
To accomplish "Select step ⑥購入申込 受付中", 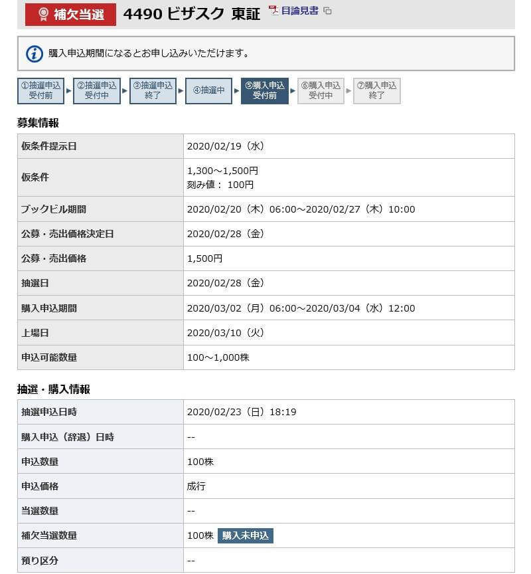I will pyautogui.click(x=321, y=91).
